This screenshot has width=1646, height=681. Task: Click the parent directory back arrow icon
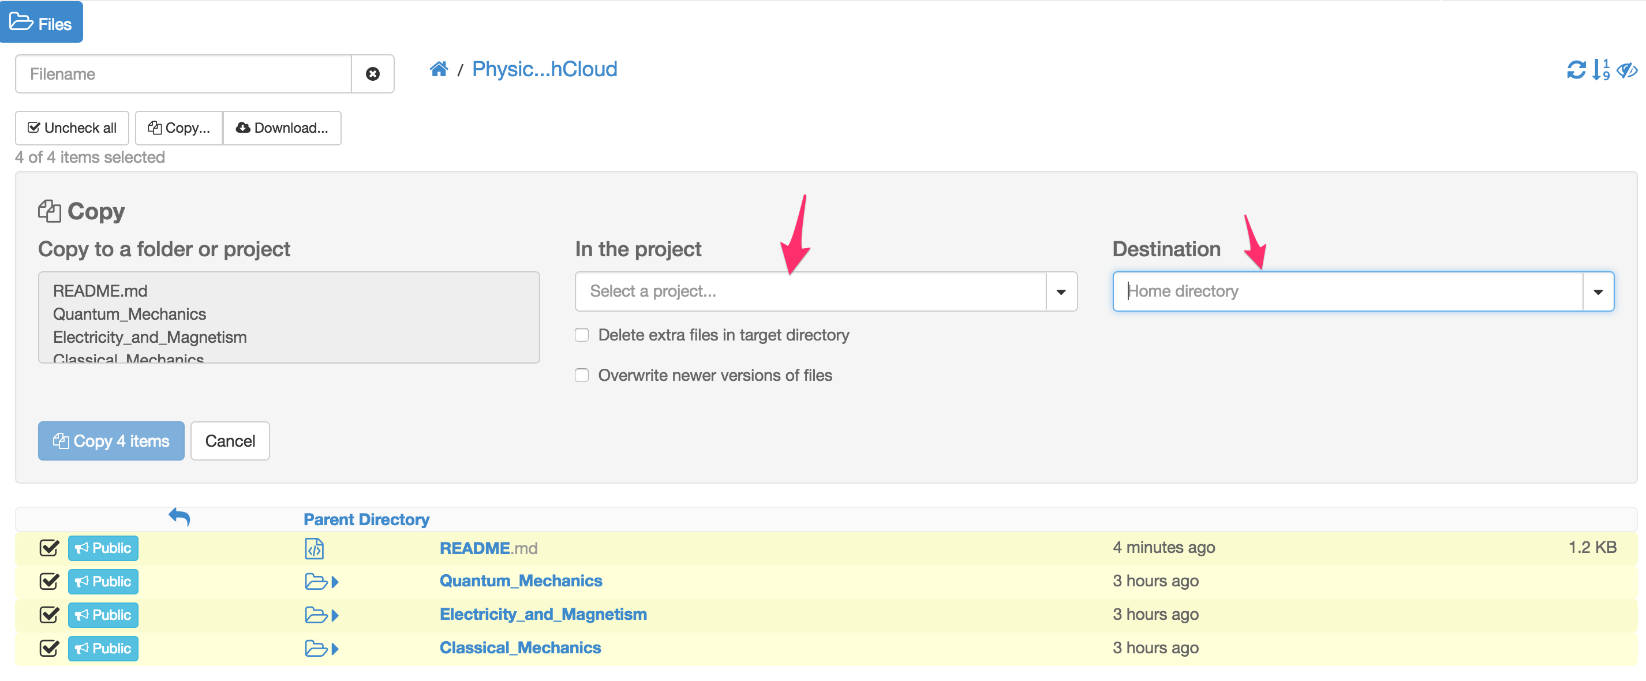179,517
